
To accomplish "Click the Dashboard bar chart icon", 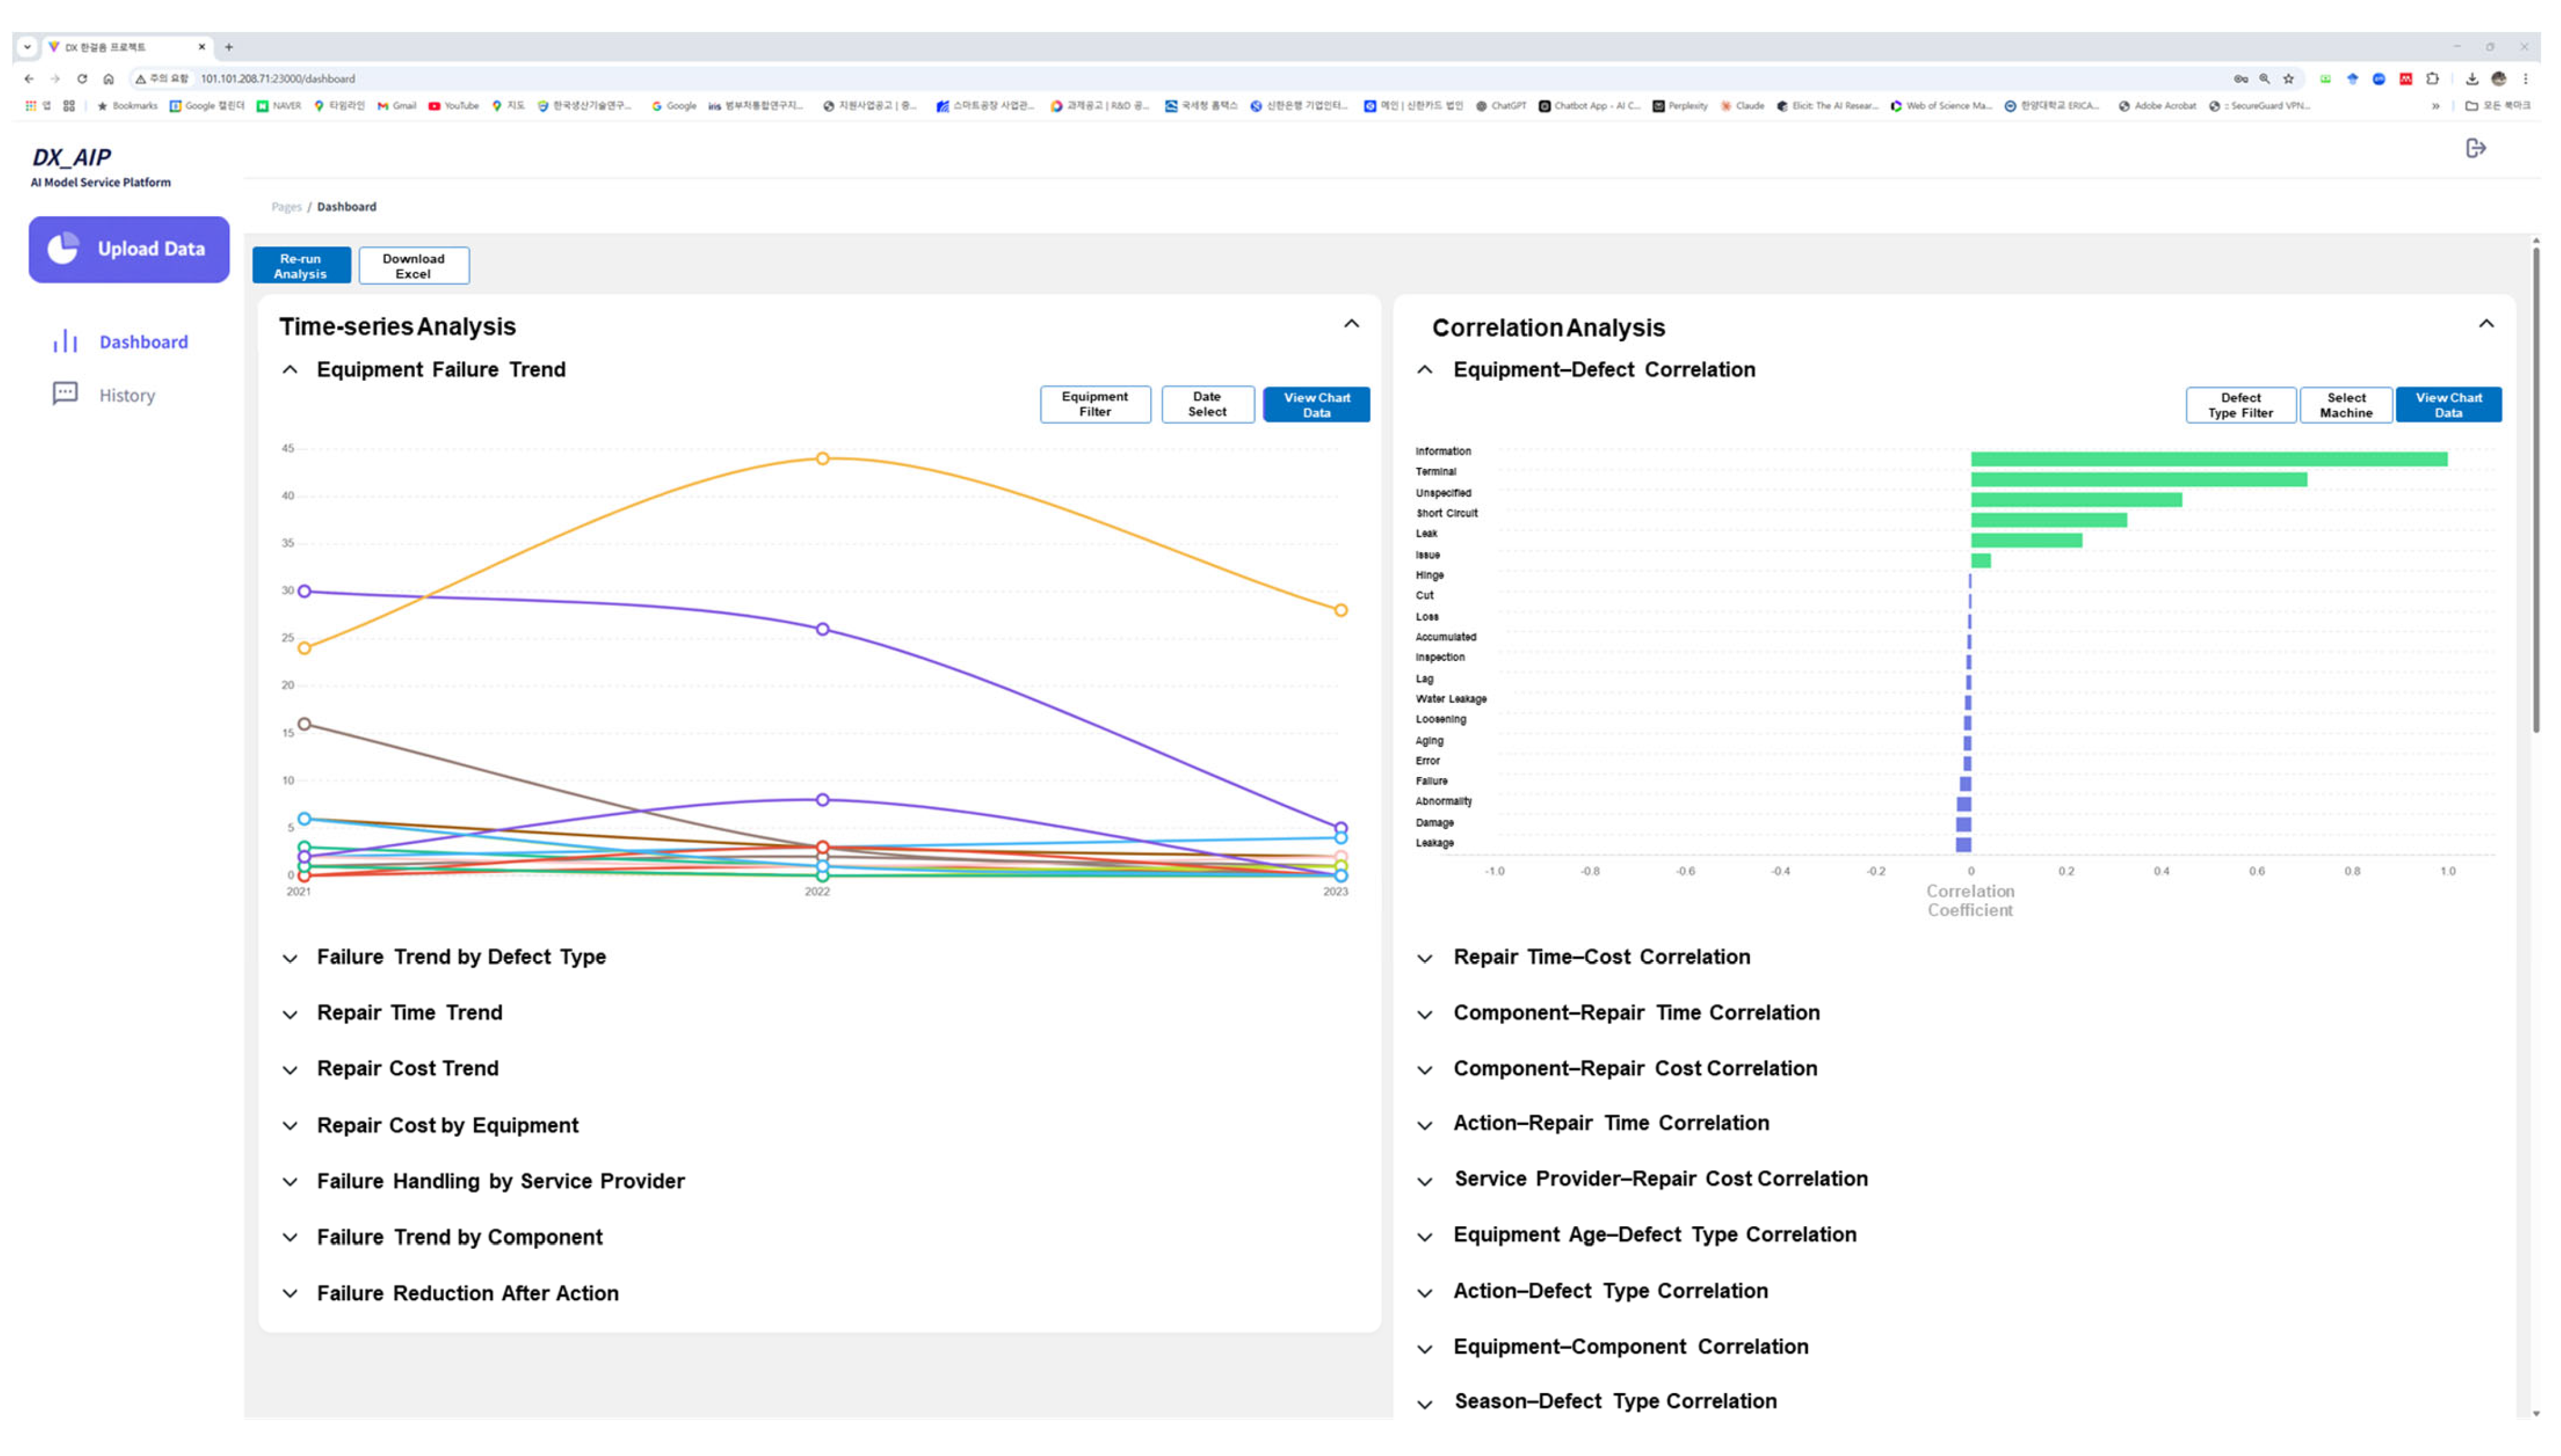I will 65,341.
